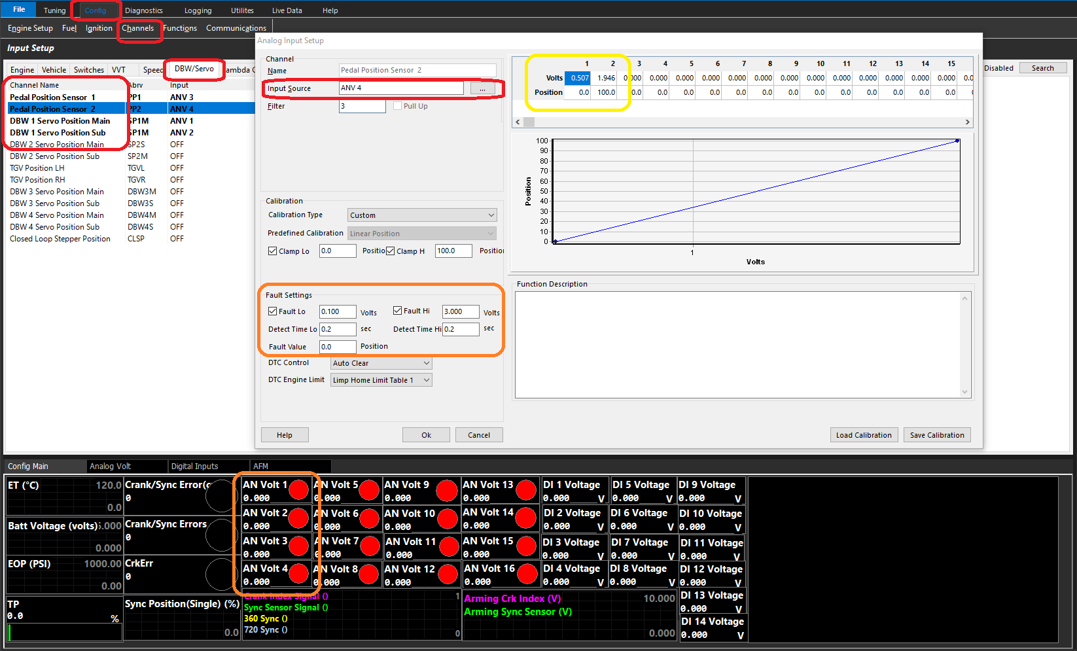Click the red AN Volt 4 indicator light
1077x651 pixels.
(x=298, y=574)
